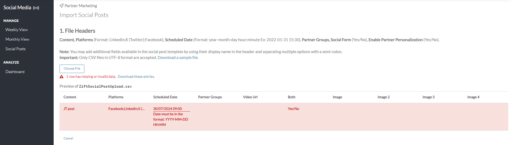Click the Platforms column header
512x145 pixels.
pos(116,97)
